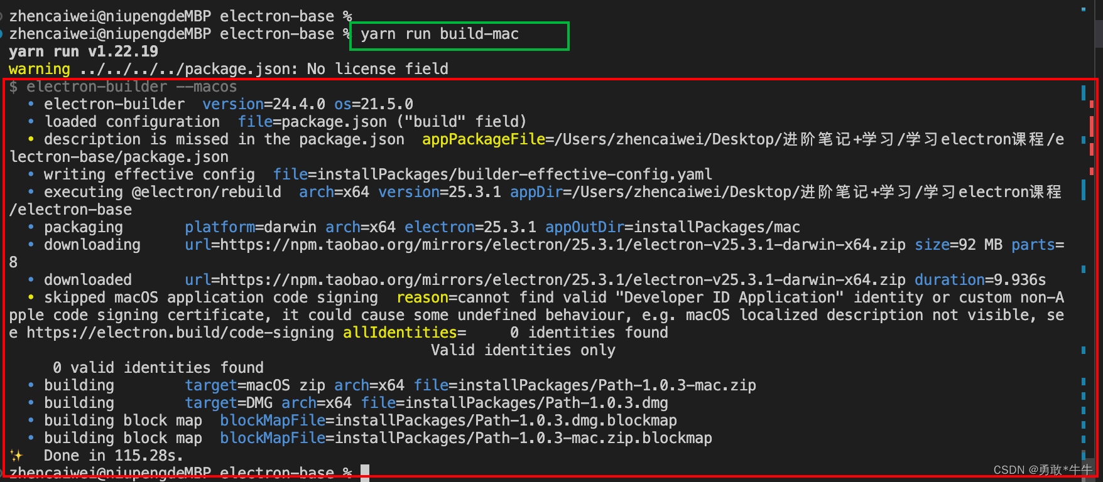Click the '$ electron-builder --macos' line
This screenshot has height=482, width=1103.
pyautogui.click(x=123, y=87)
